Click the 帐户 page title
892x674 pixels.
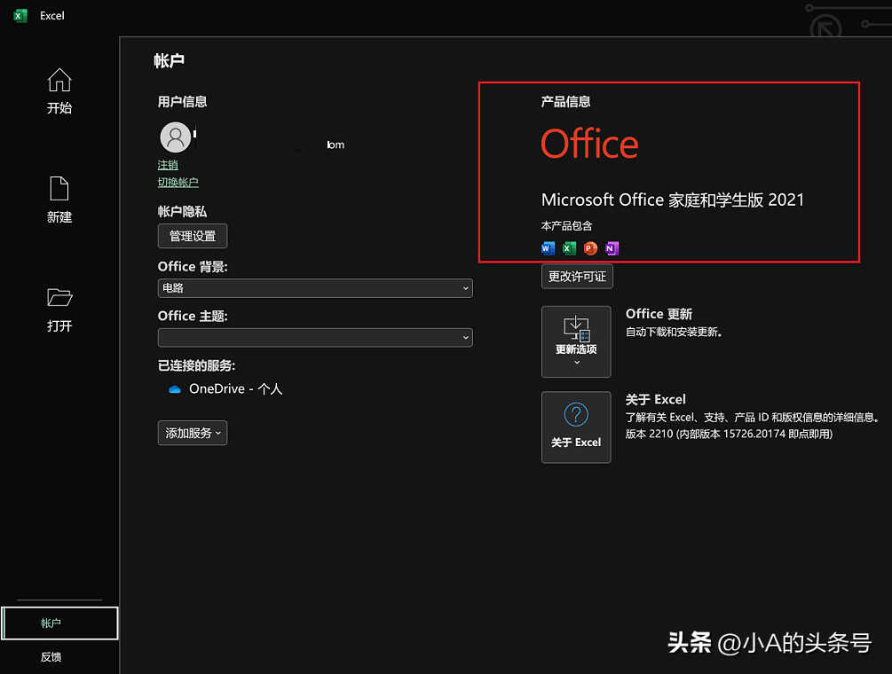(169, 61)
